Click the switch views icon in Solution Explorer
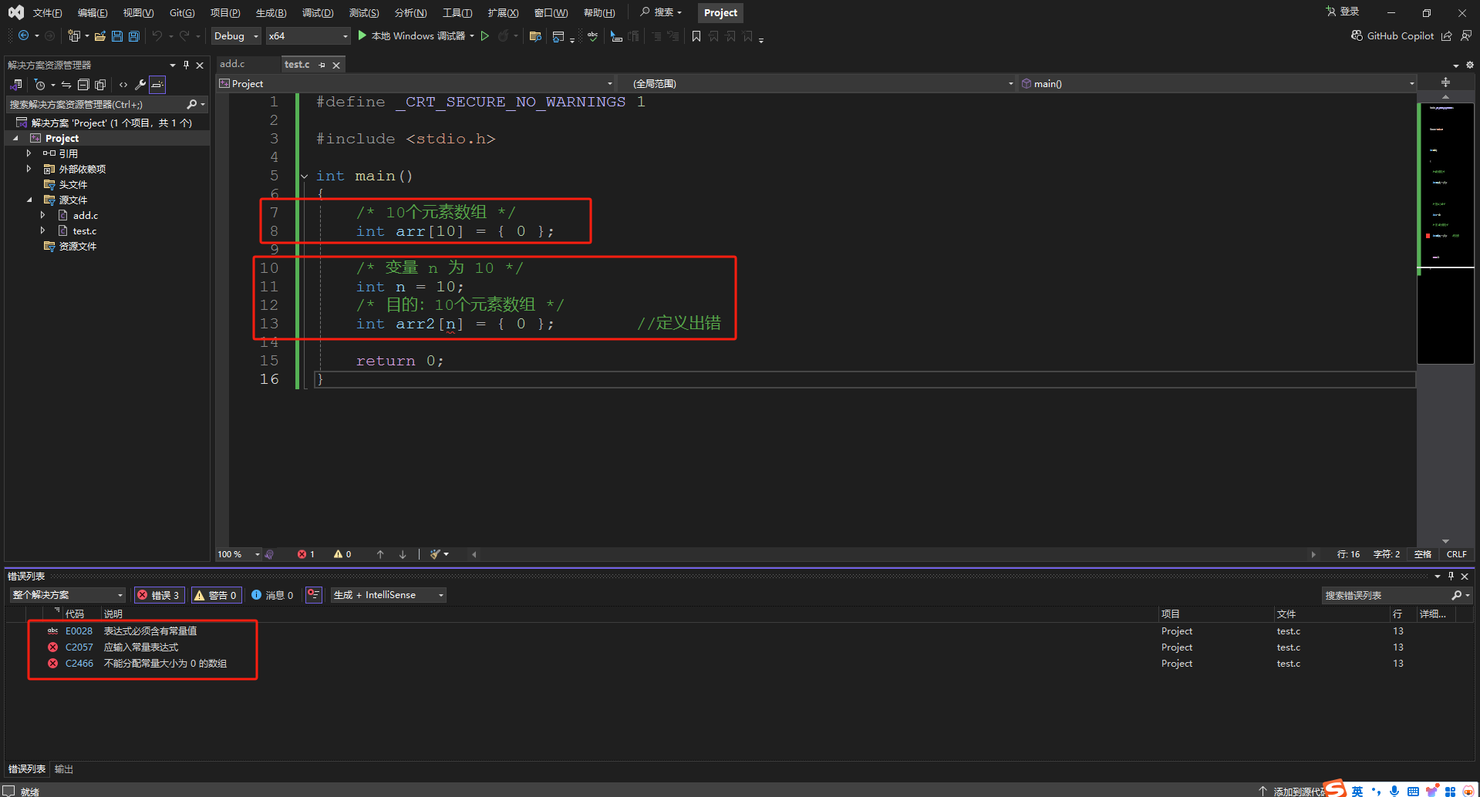 tap(16, 85)
